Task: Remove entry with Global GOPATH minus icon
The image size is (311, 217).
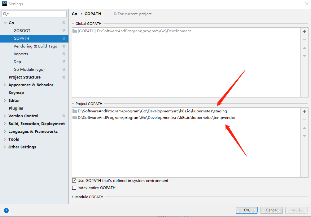Action: click(x=304, y=40)
